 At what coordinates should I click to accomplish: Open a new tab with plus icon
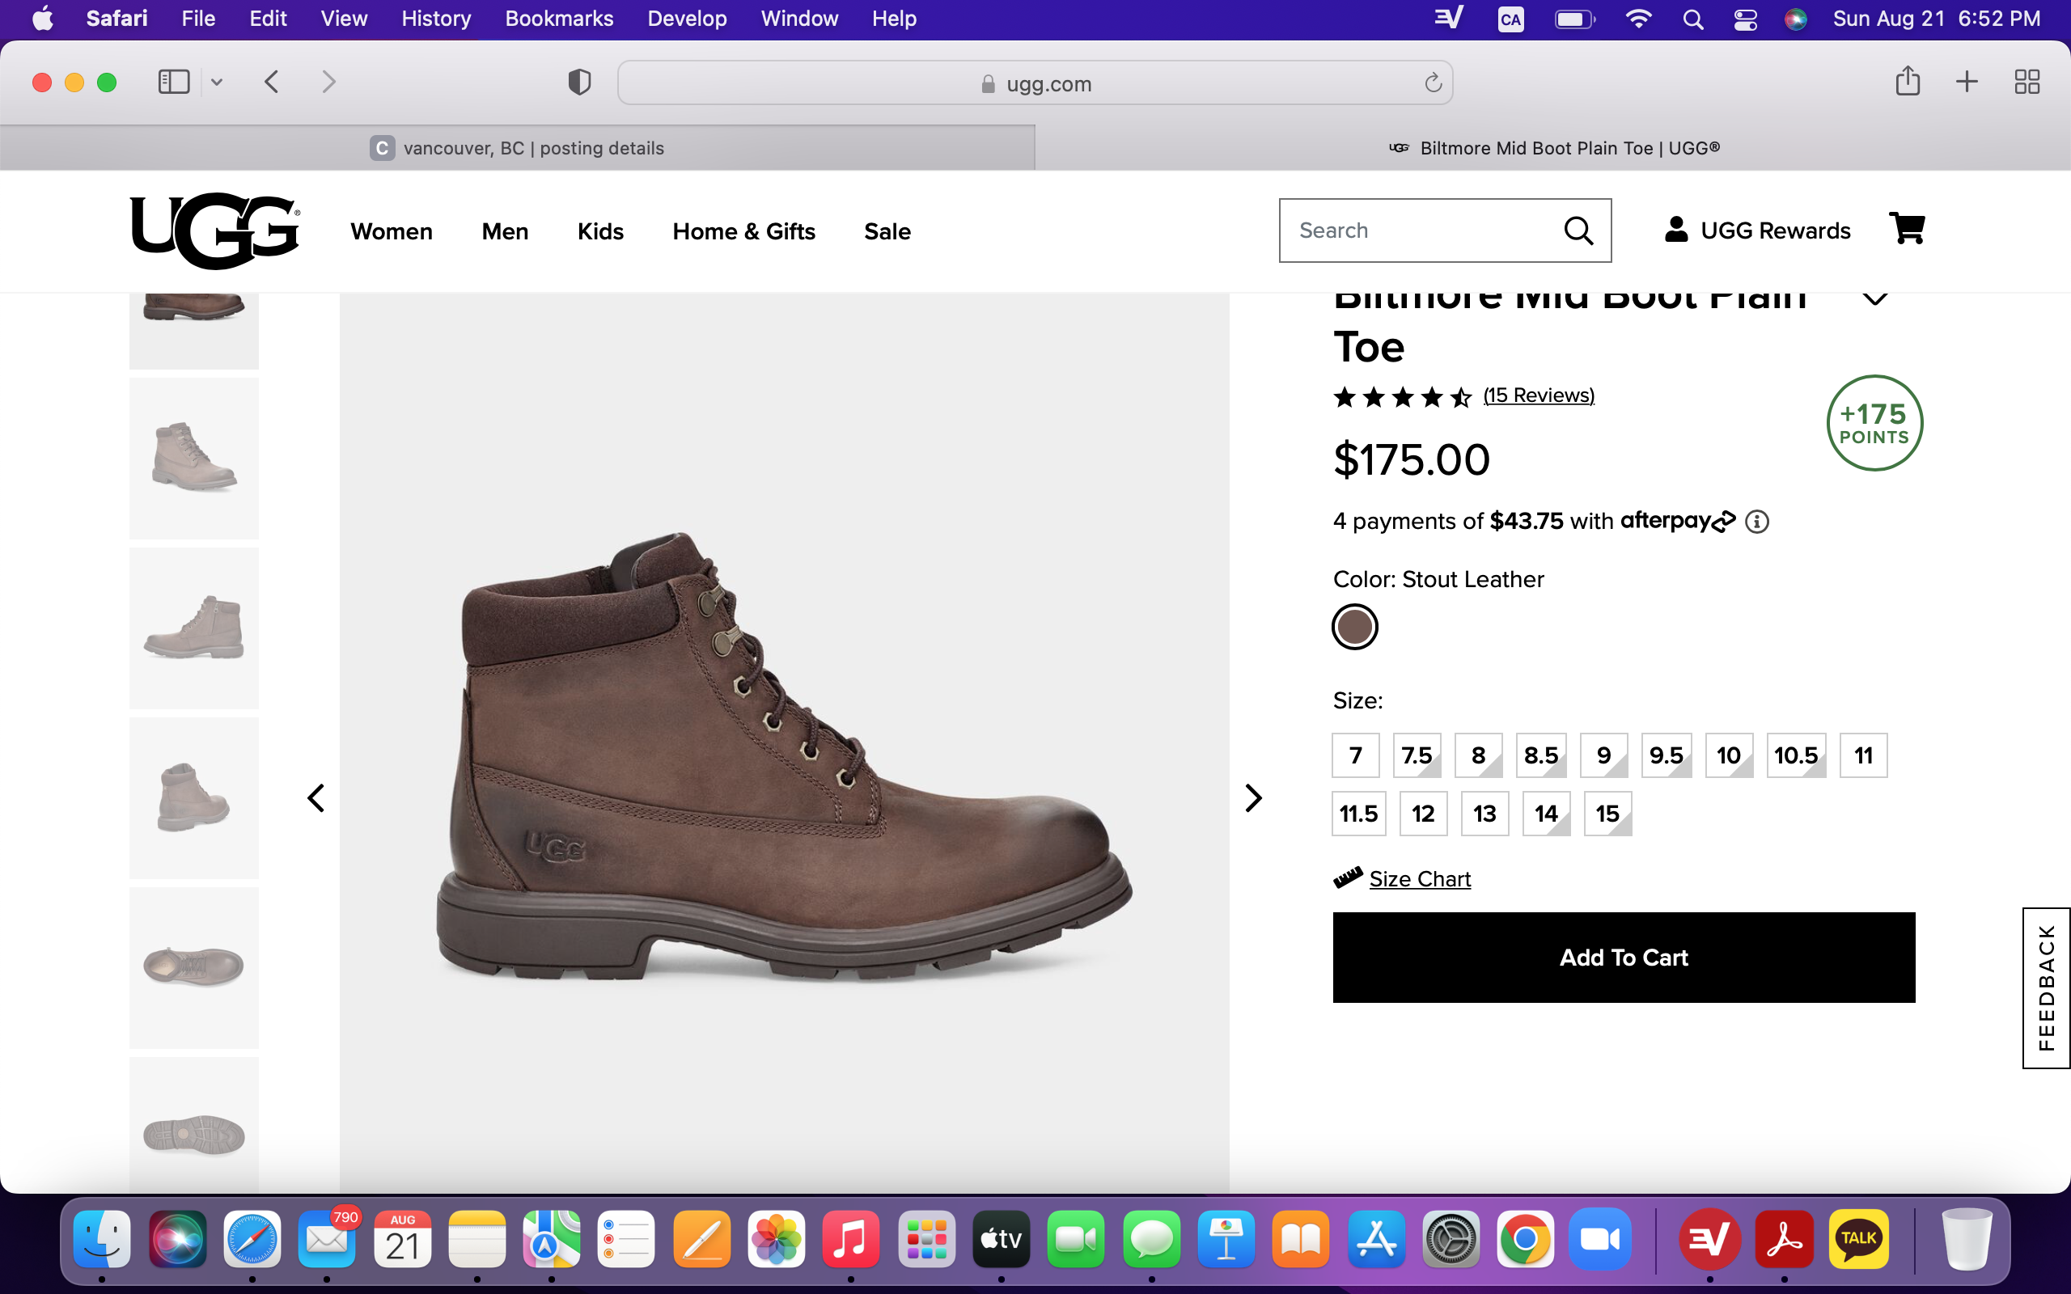pyautogui.click(x=1967, y=82)
